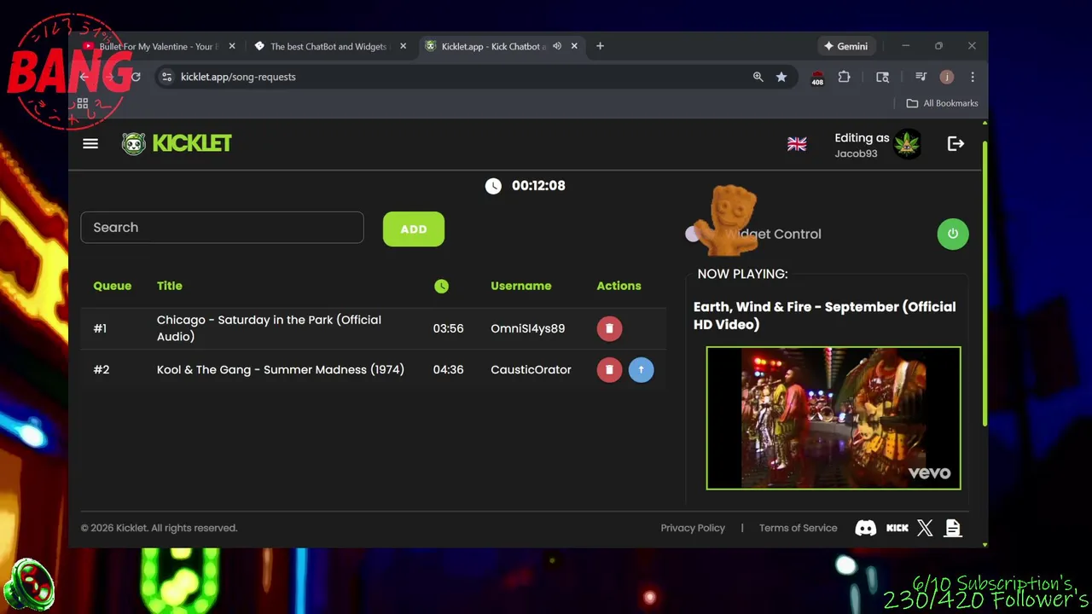
Task: Click the tab search icon in toolbar
Action: 882,77
